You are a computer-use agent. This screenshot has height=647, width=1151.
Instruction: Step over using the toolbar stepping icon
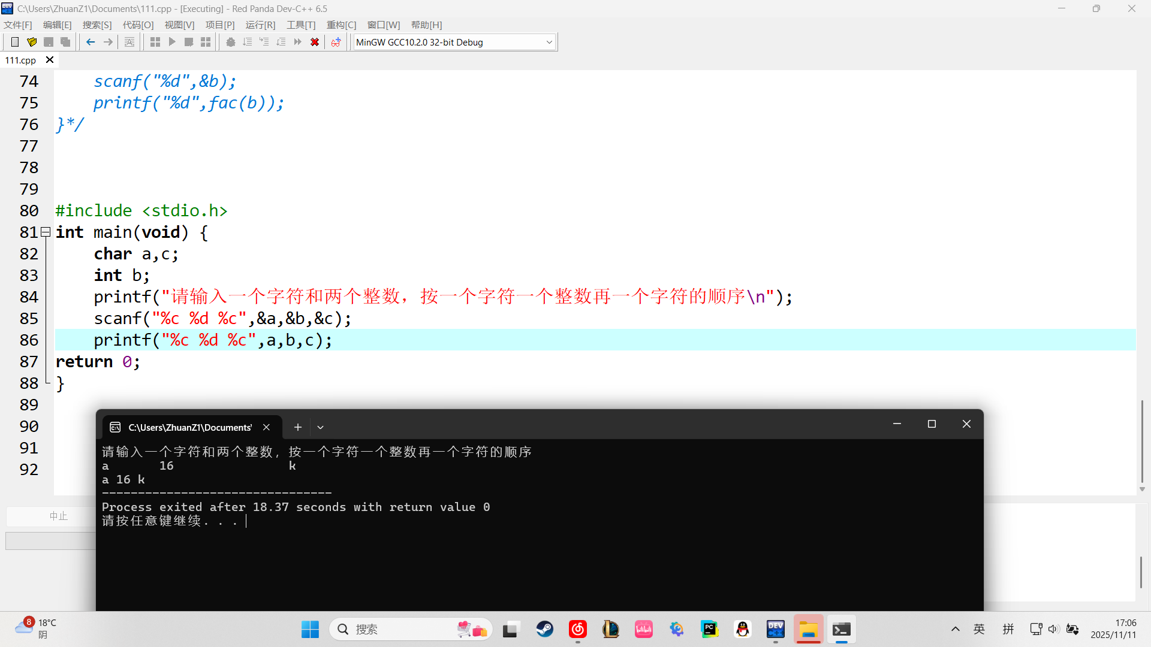[x=248, y=41]
